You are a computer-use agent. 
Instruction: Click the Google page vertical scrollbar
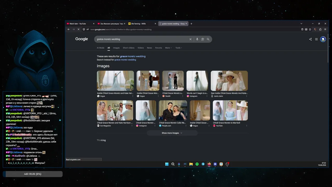[x=328, y=48]
